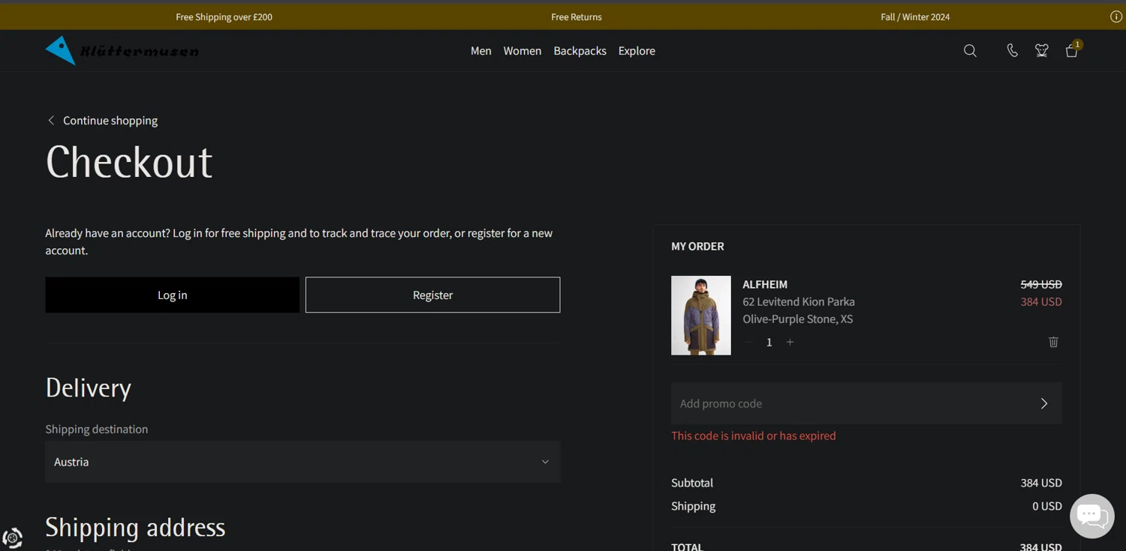Image resolution: width=1126 pixels, height=551 pixels.
Task: Click the Register button
Action: [x=432, y=295]
